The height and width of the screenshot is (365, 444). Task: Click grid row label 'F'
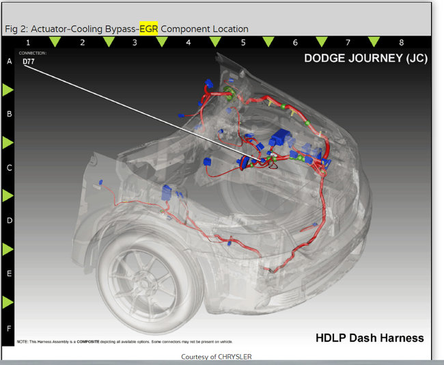tap(10, 329)
